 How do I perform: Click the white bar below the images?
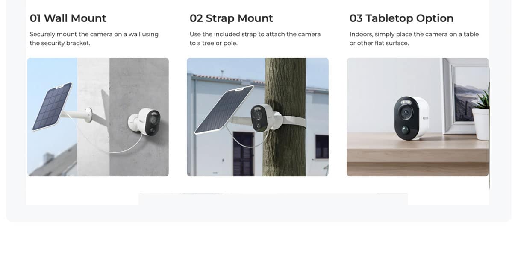click(273, 199)
